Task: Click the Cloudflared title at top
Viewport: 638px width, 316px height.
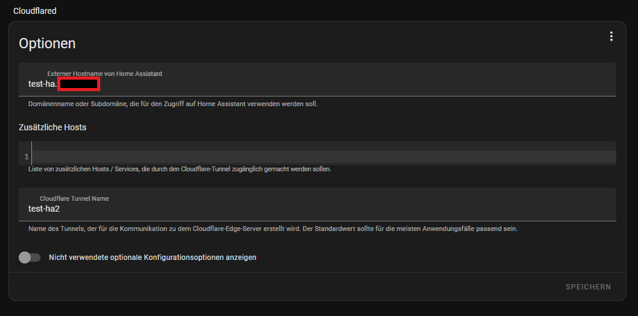Action: tap(35, 11)
